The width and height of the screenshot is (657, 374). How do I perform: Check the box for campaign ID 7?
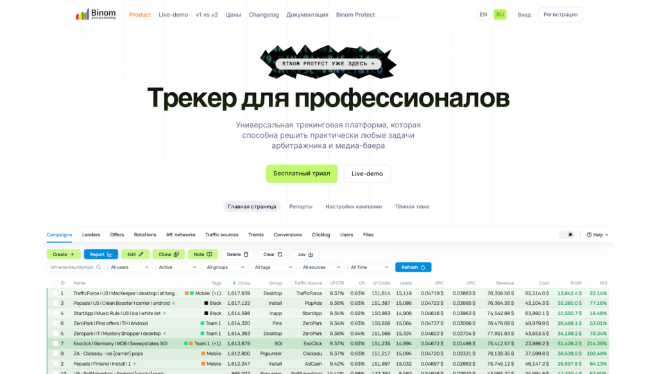click(55, 343)
